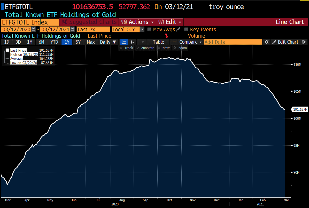309x208 pixels.
Task: Open the Actions dropdown menu
Action: coord(137,22)
